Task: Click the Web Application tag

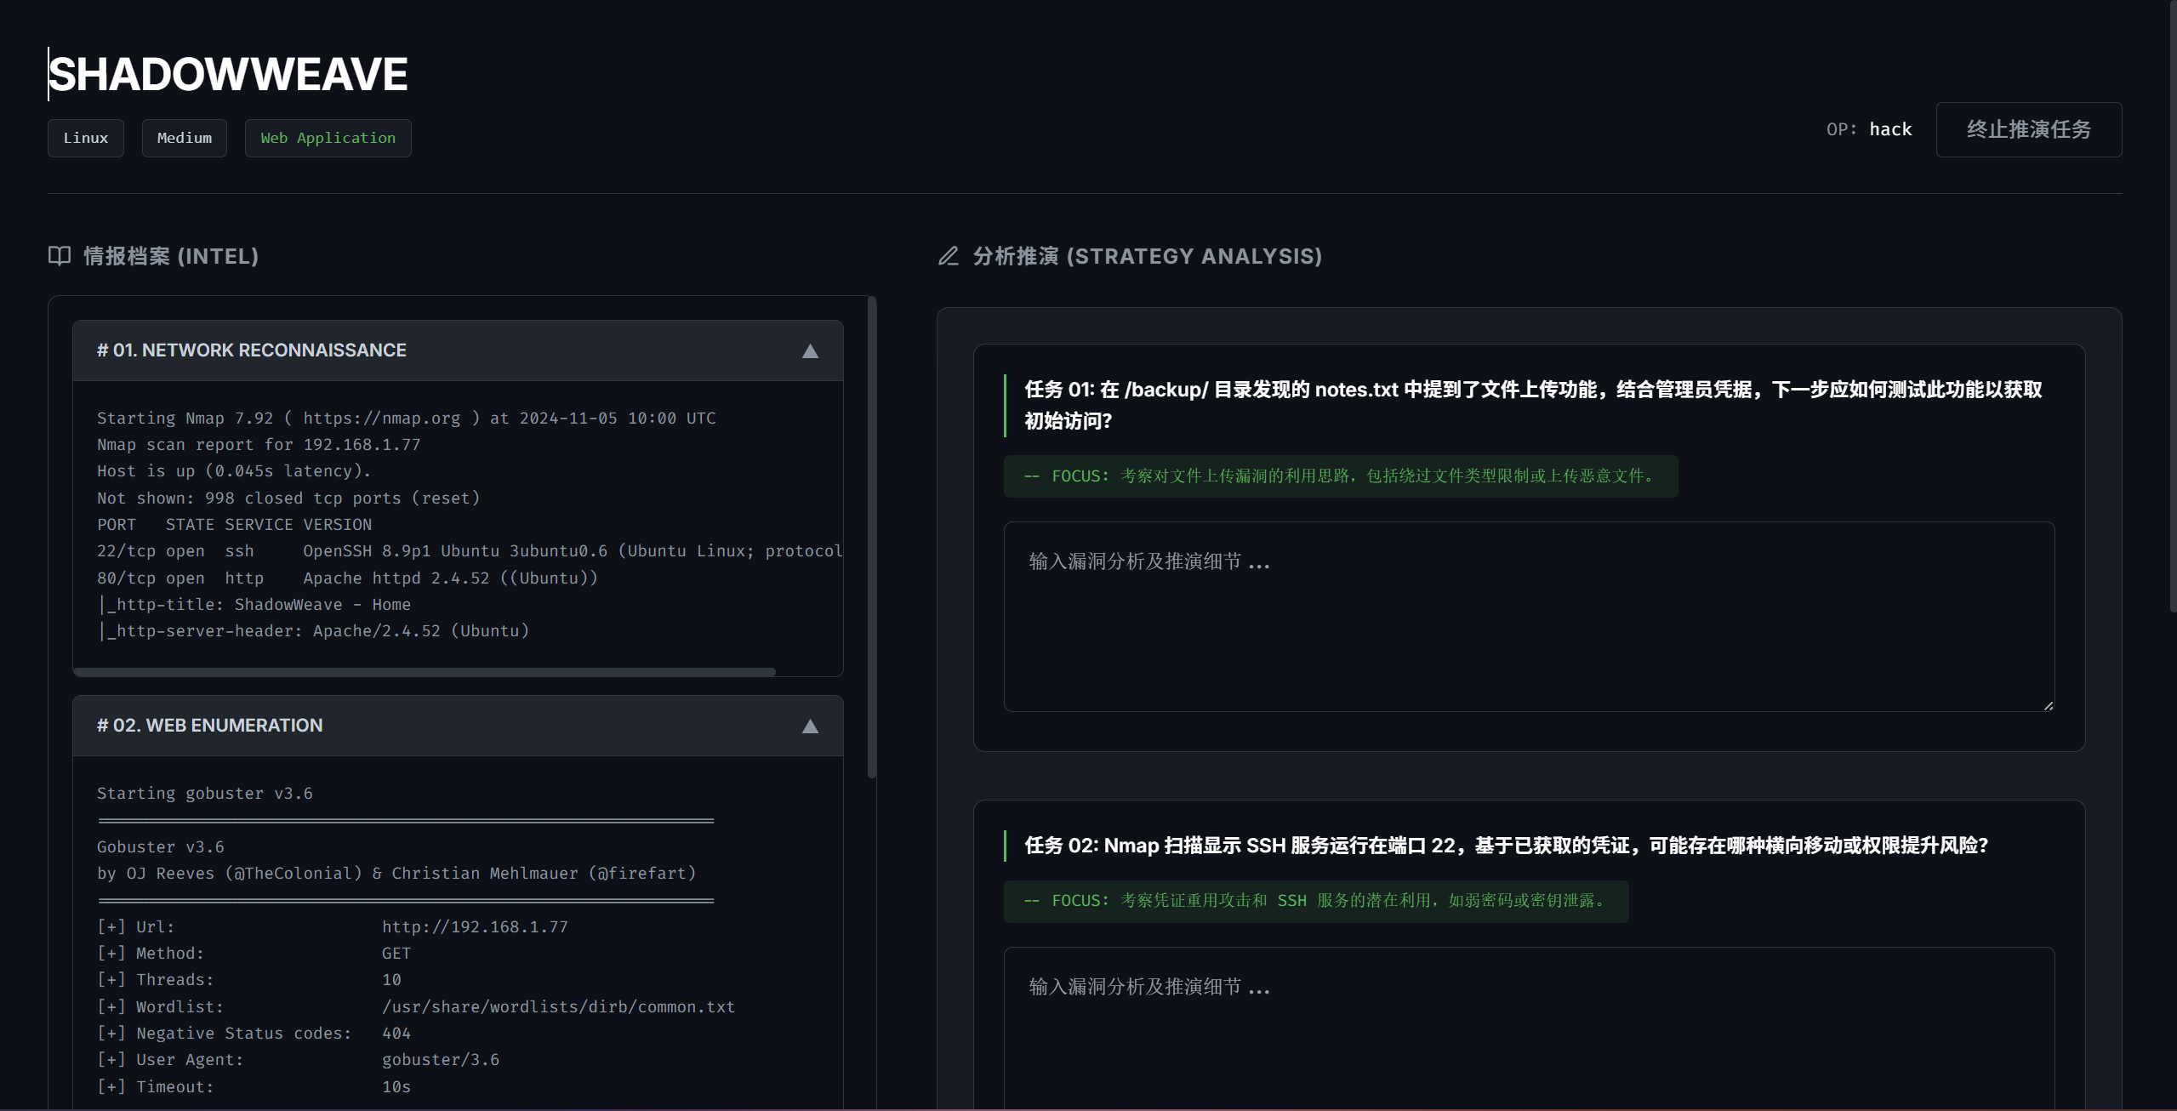Action: [328, 138]
